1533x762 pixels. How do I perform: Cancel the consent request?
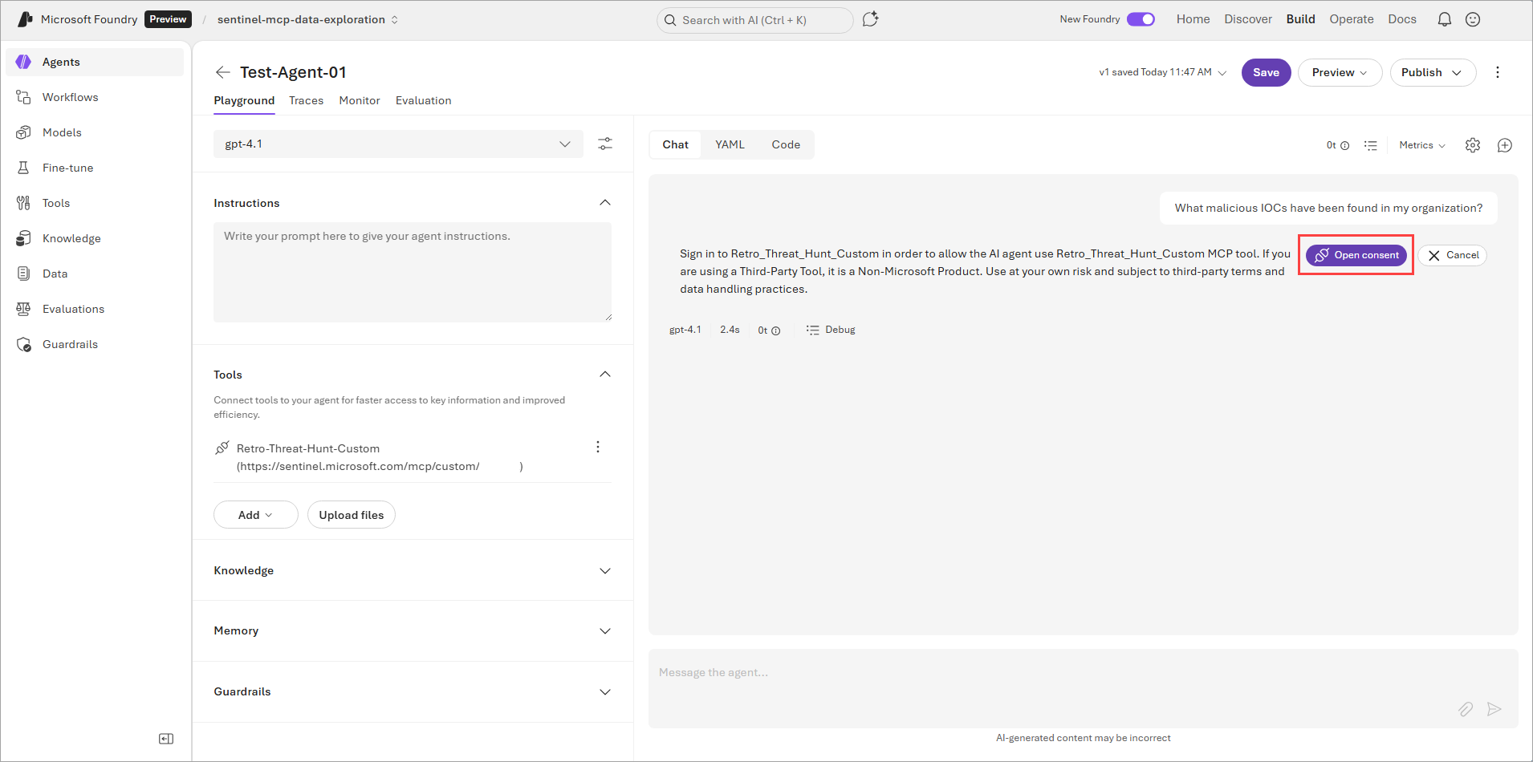click(x=1453, y=255)
